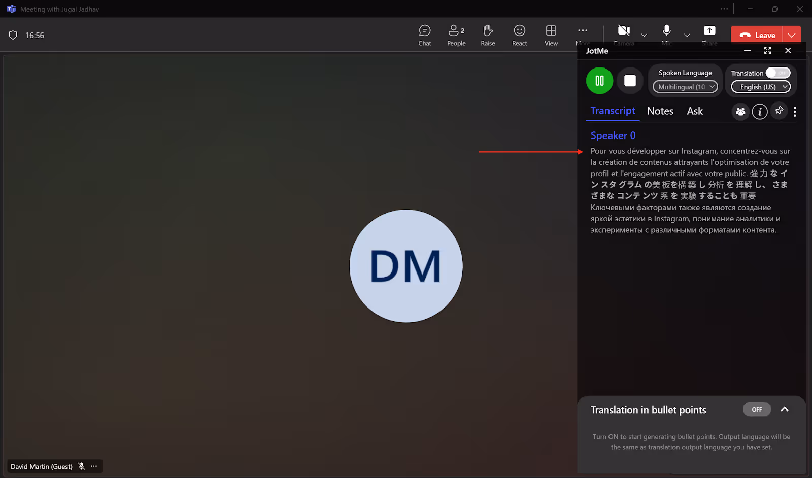Close the JotMe panel
812x478 pixels.
(788, 50)
